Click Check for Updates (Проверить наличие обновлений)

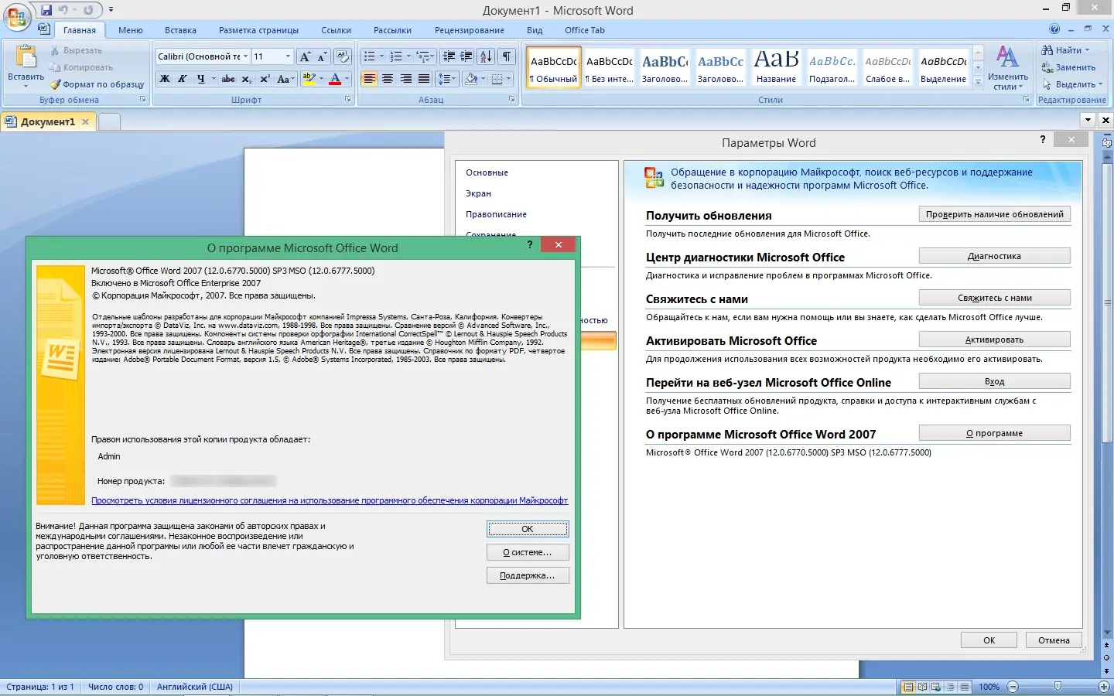(995, 214)
